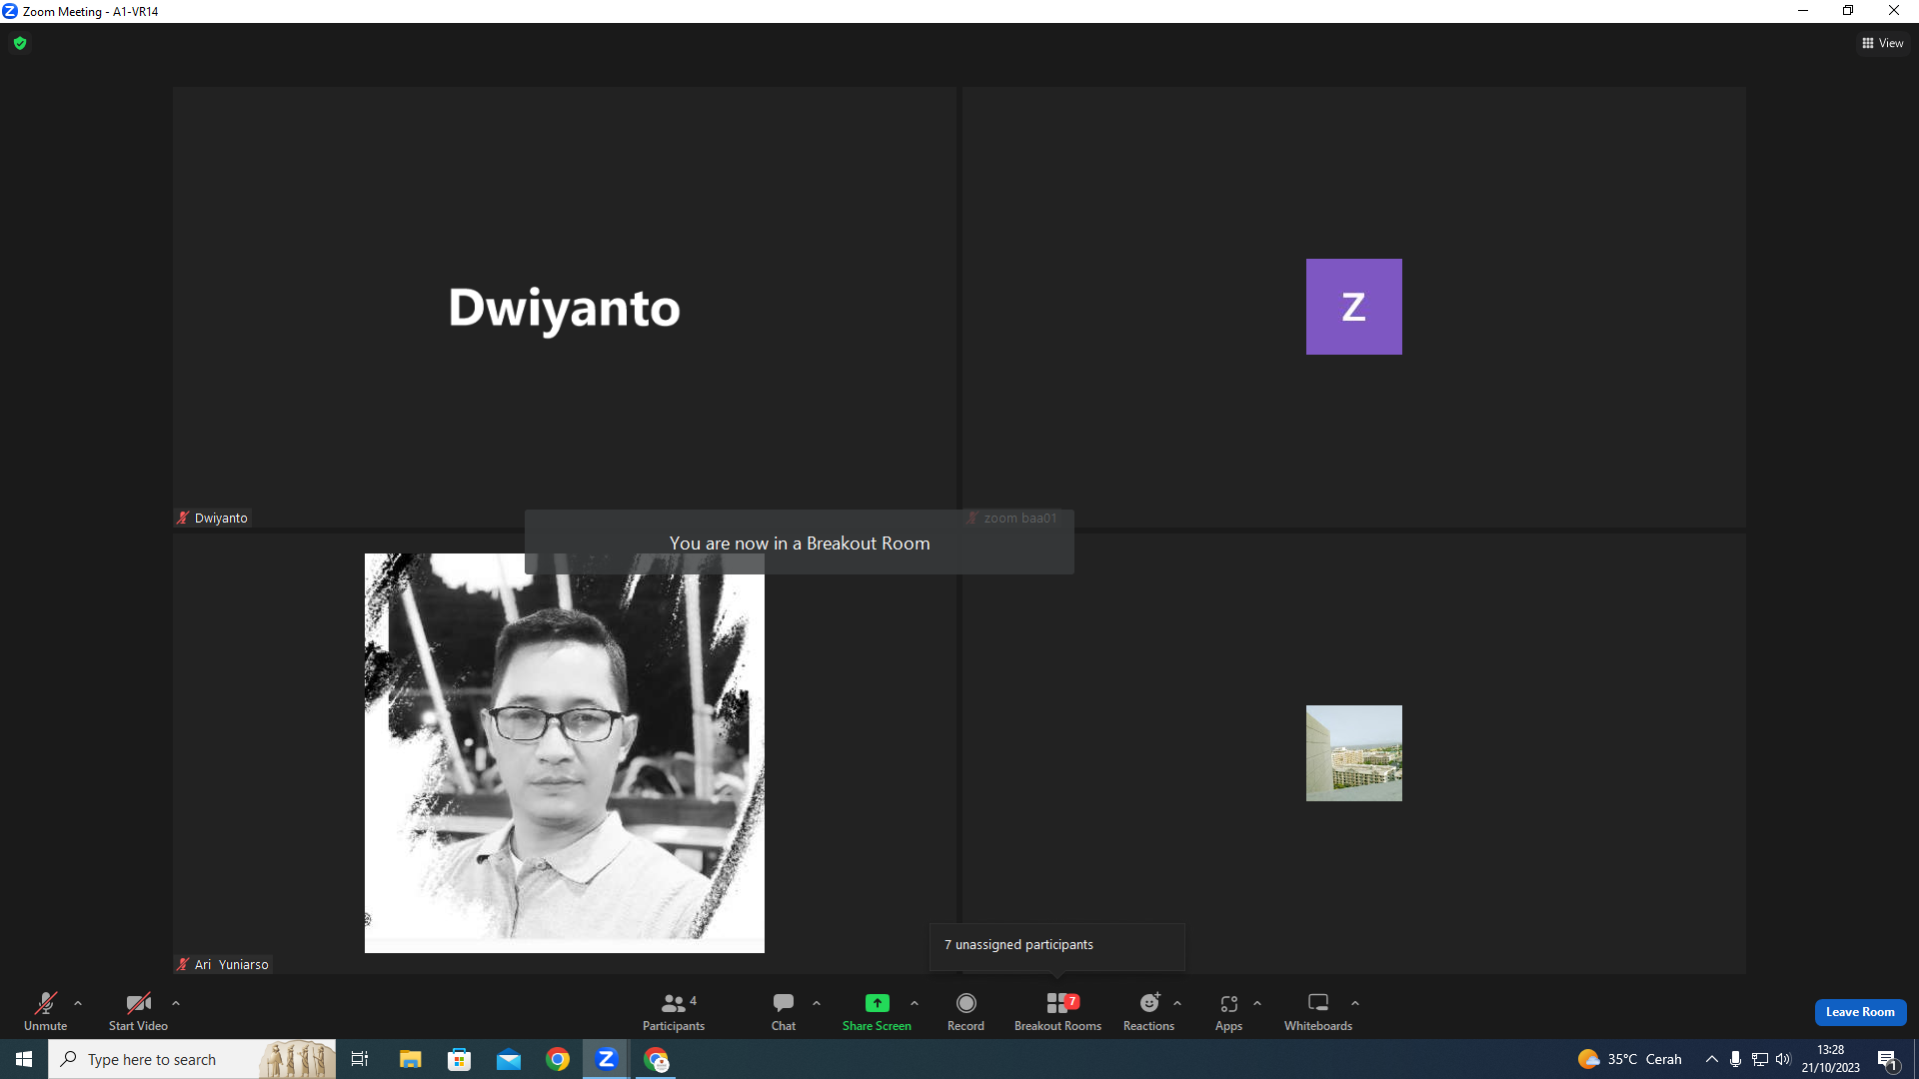Expand apps options arrow
This screenshot has height=1079, width=1919.
pos(1257,1003)
